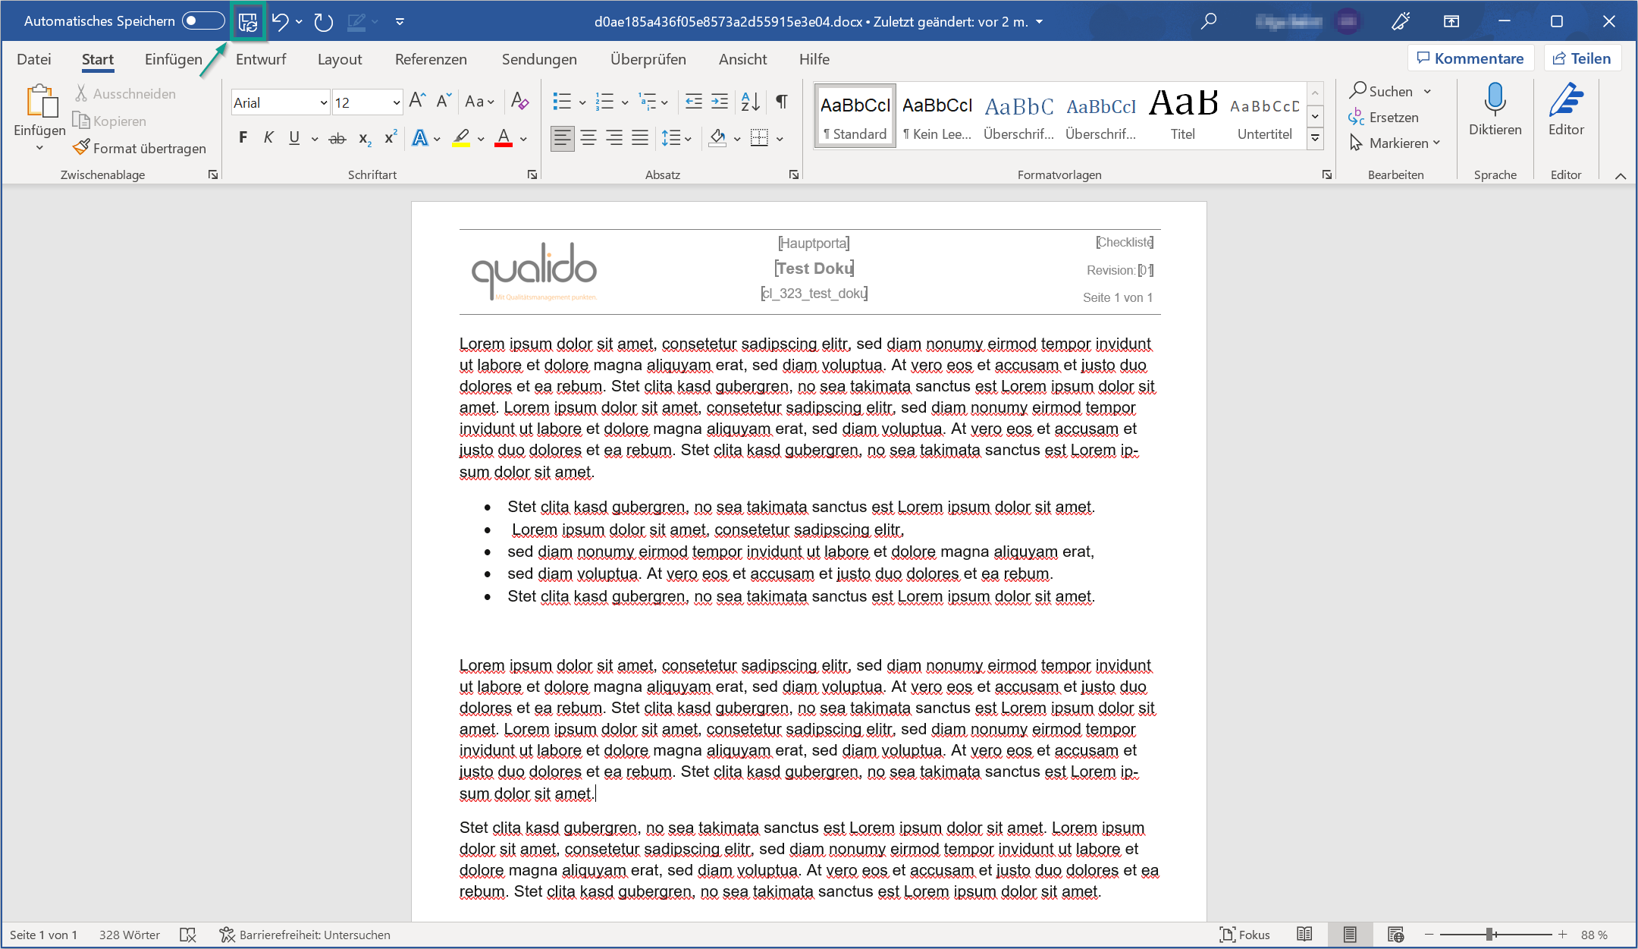Image resolution: width=1638 pixels, height=949 pixels.
Task: Click the Save icon in title bar
Action: (x=248, y=22)
